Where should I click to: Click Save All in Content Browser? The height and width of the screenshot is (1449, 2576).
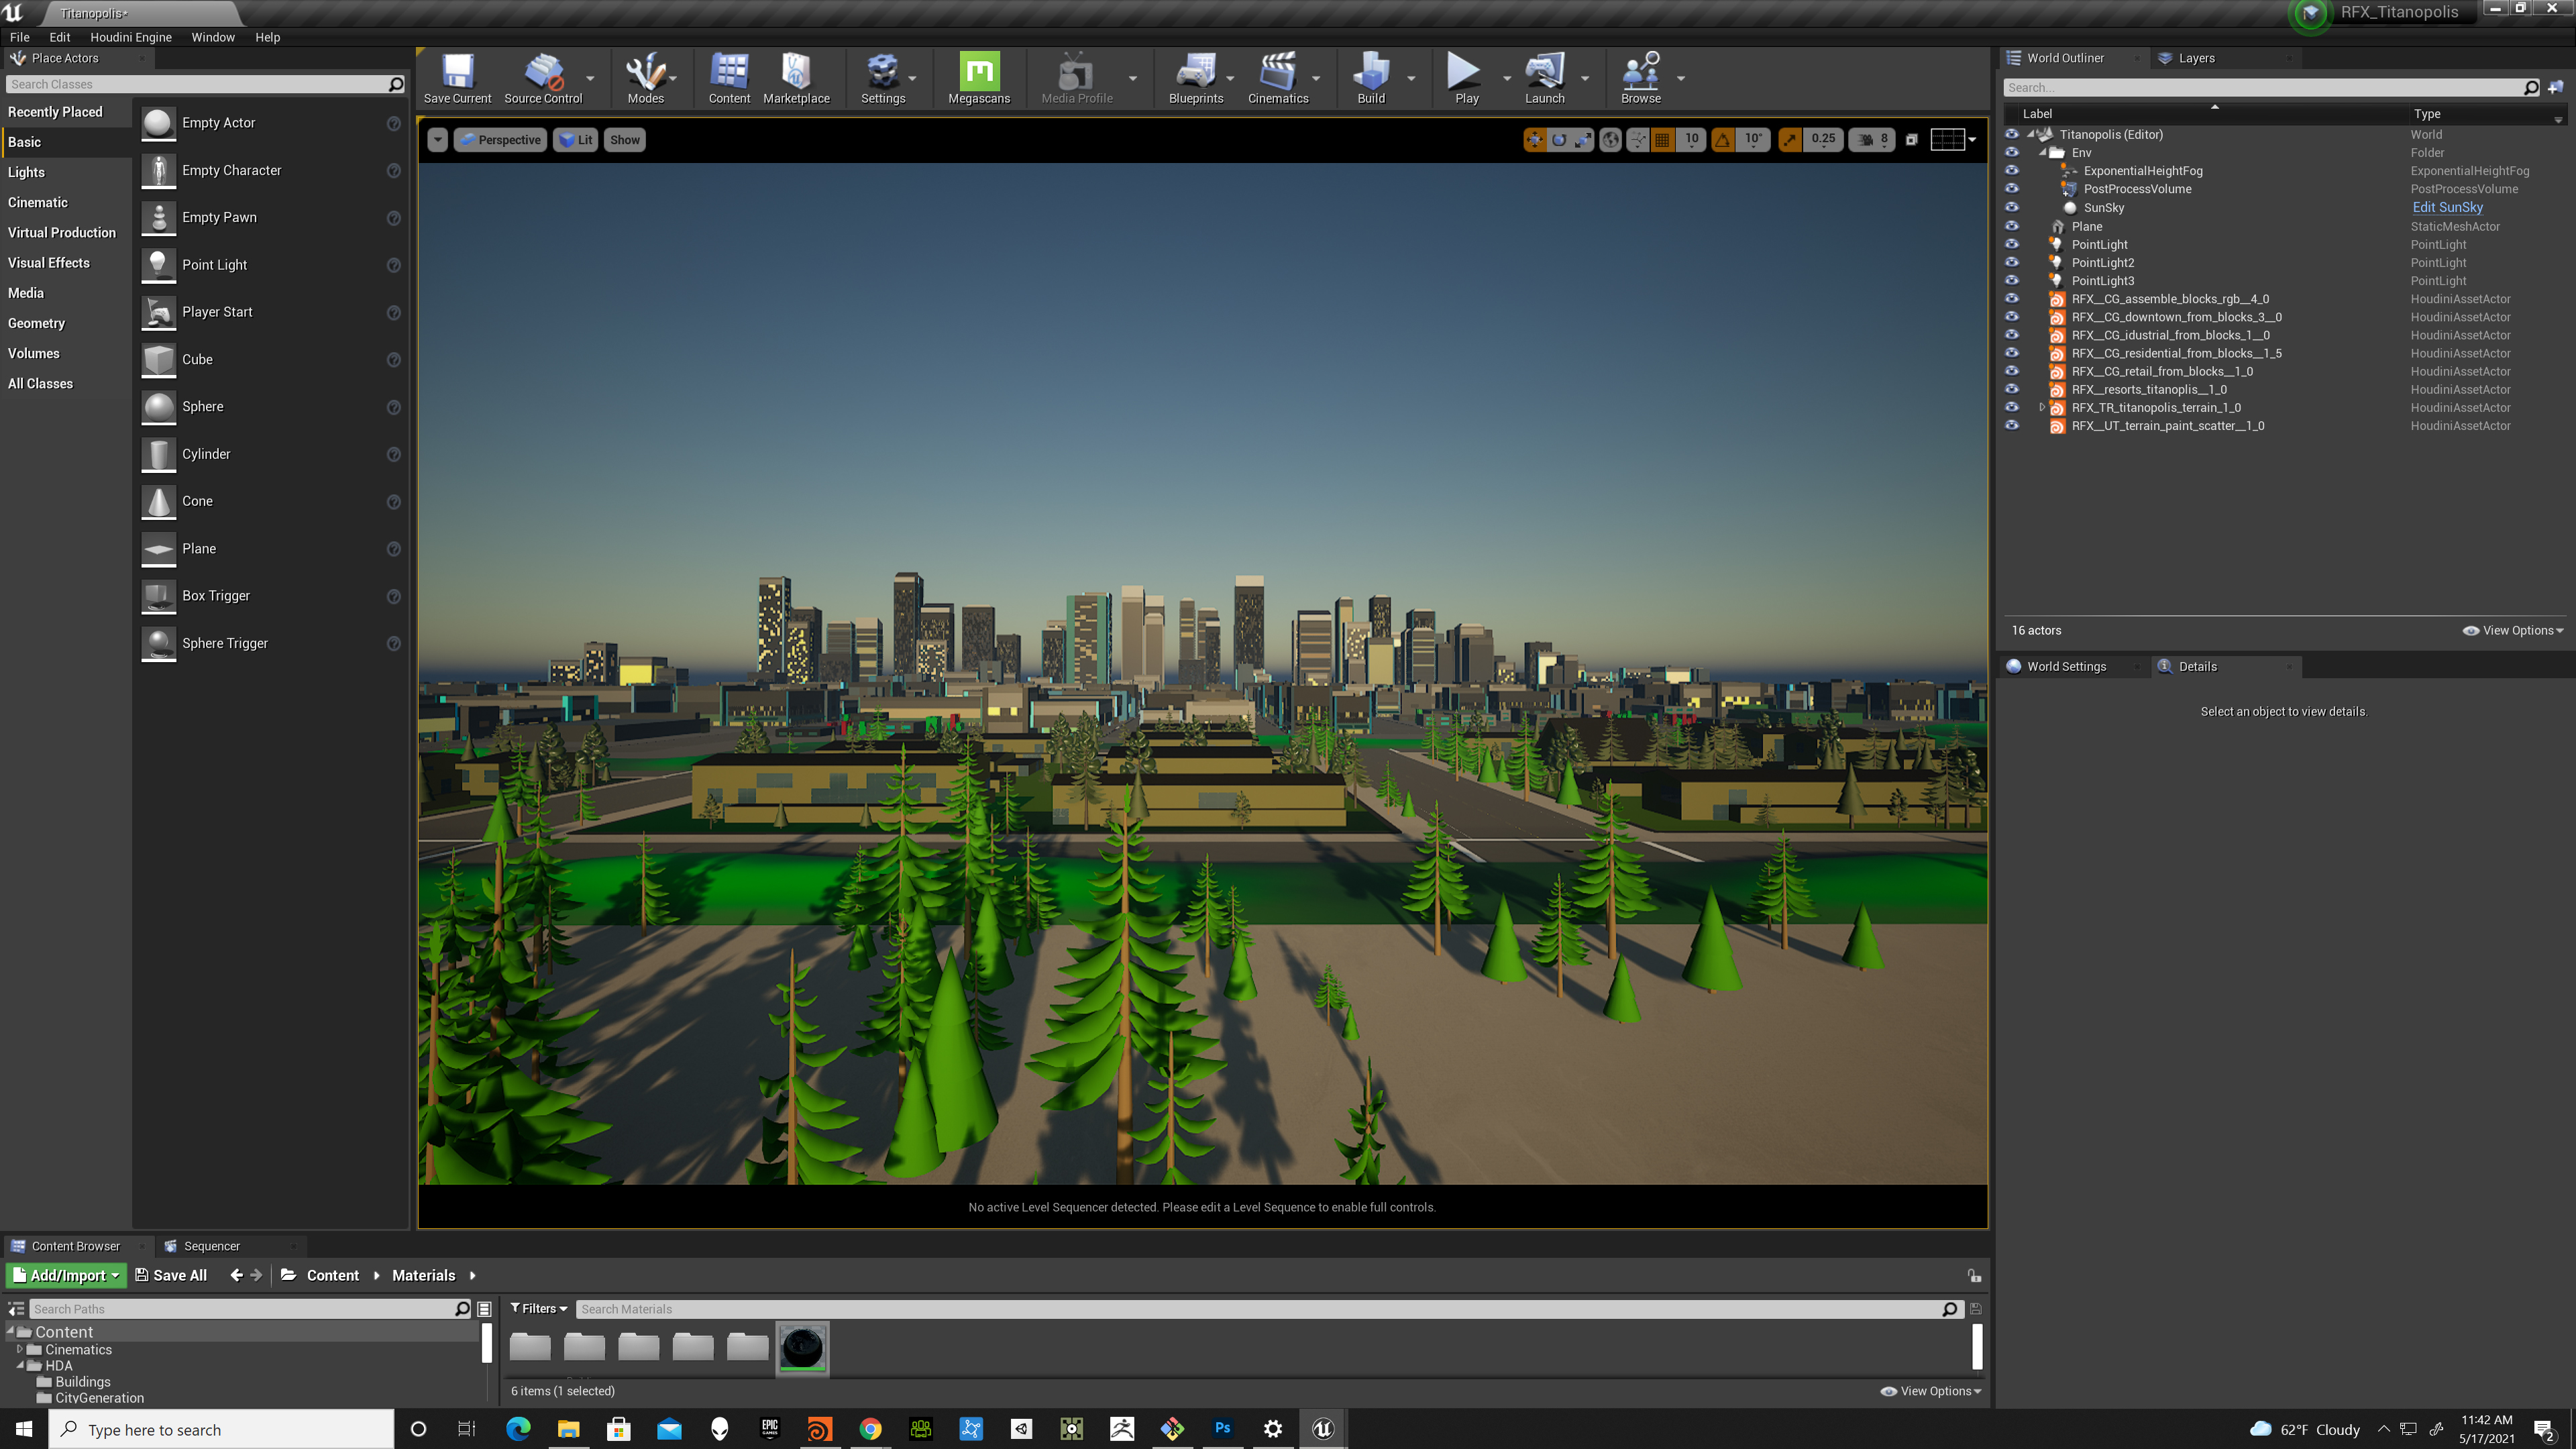(x=171, y=1275)
